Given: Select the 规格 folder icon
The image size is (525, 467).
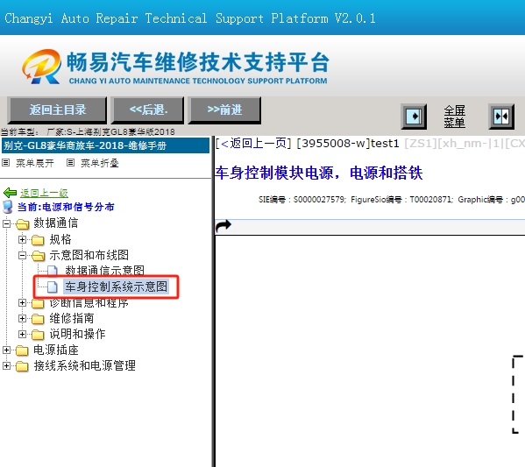Looking at the screenshot, I should click(x=38, y=240).
